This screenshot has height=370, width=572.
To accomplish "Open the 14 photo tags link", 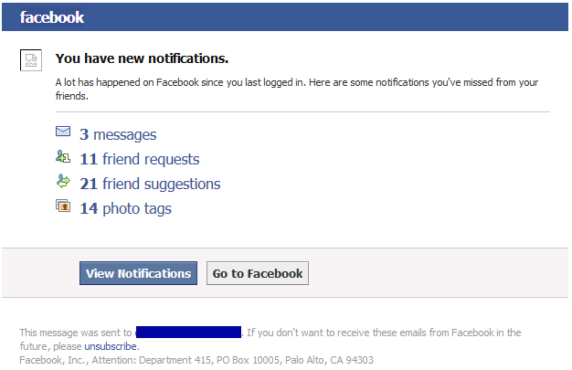I will pos(125,208).
